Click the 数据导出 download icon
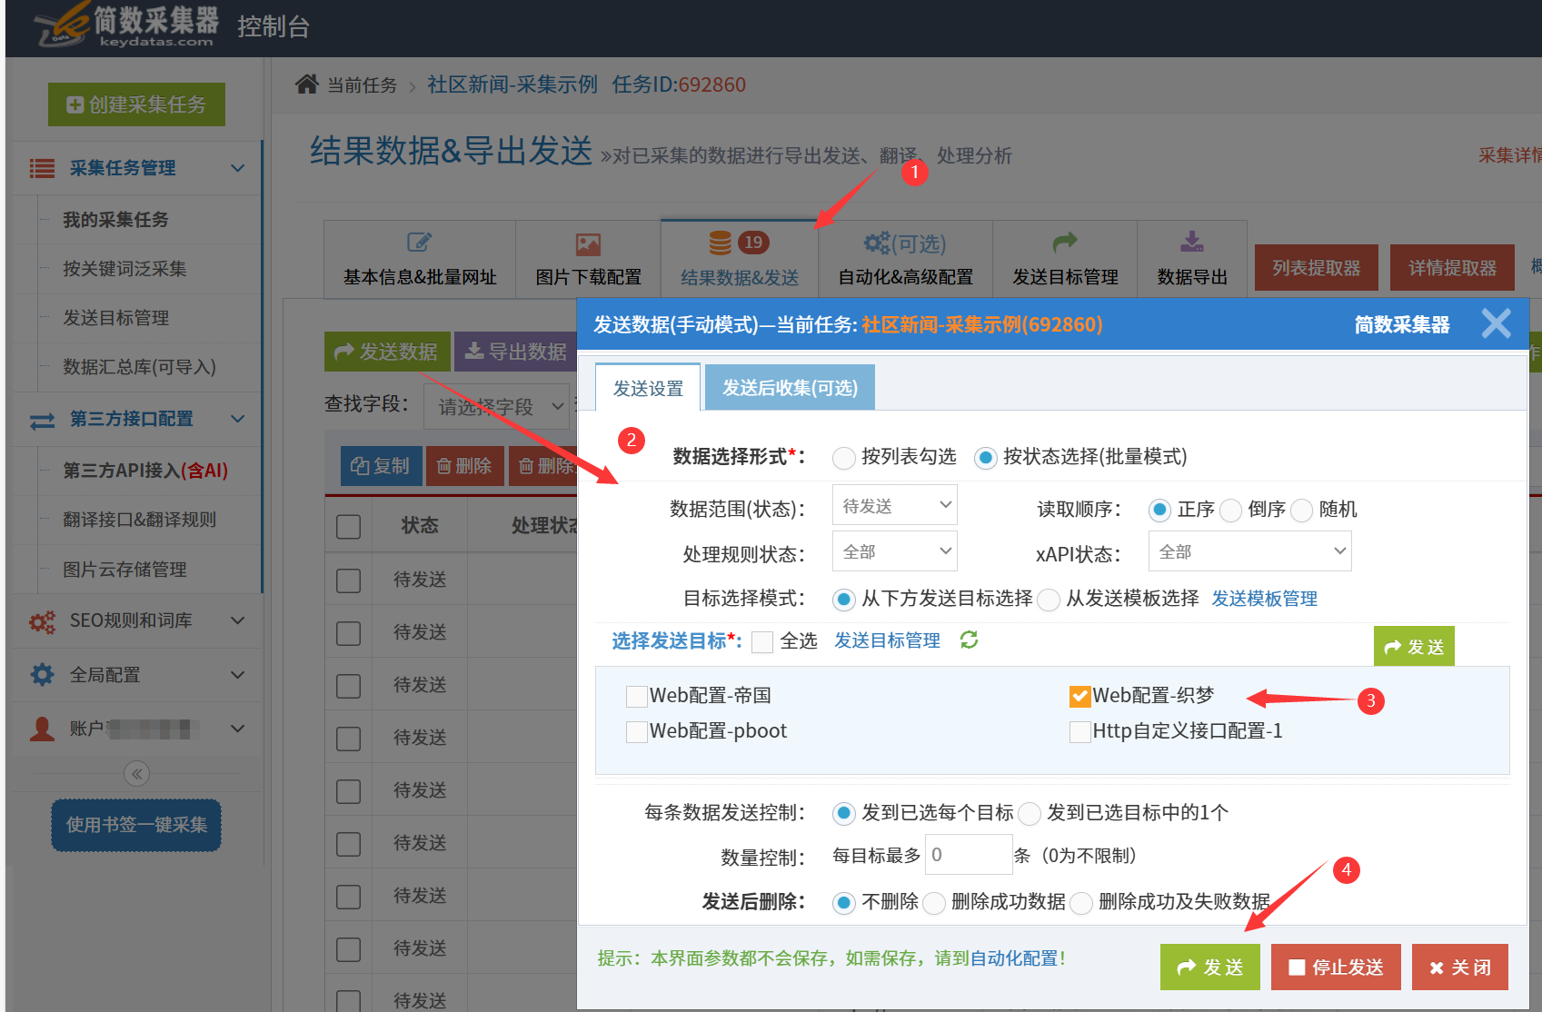 [x=1192, y=242]
